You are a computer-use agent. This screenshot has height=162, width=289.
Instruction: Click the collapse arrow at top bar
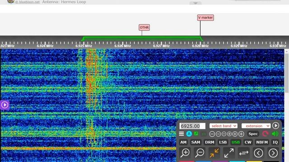pyautogui.click(x=196, y=3)
